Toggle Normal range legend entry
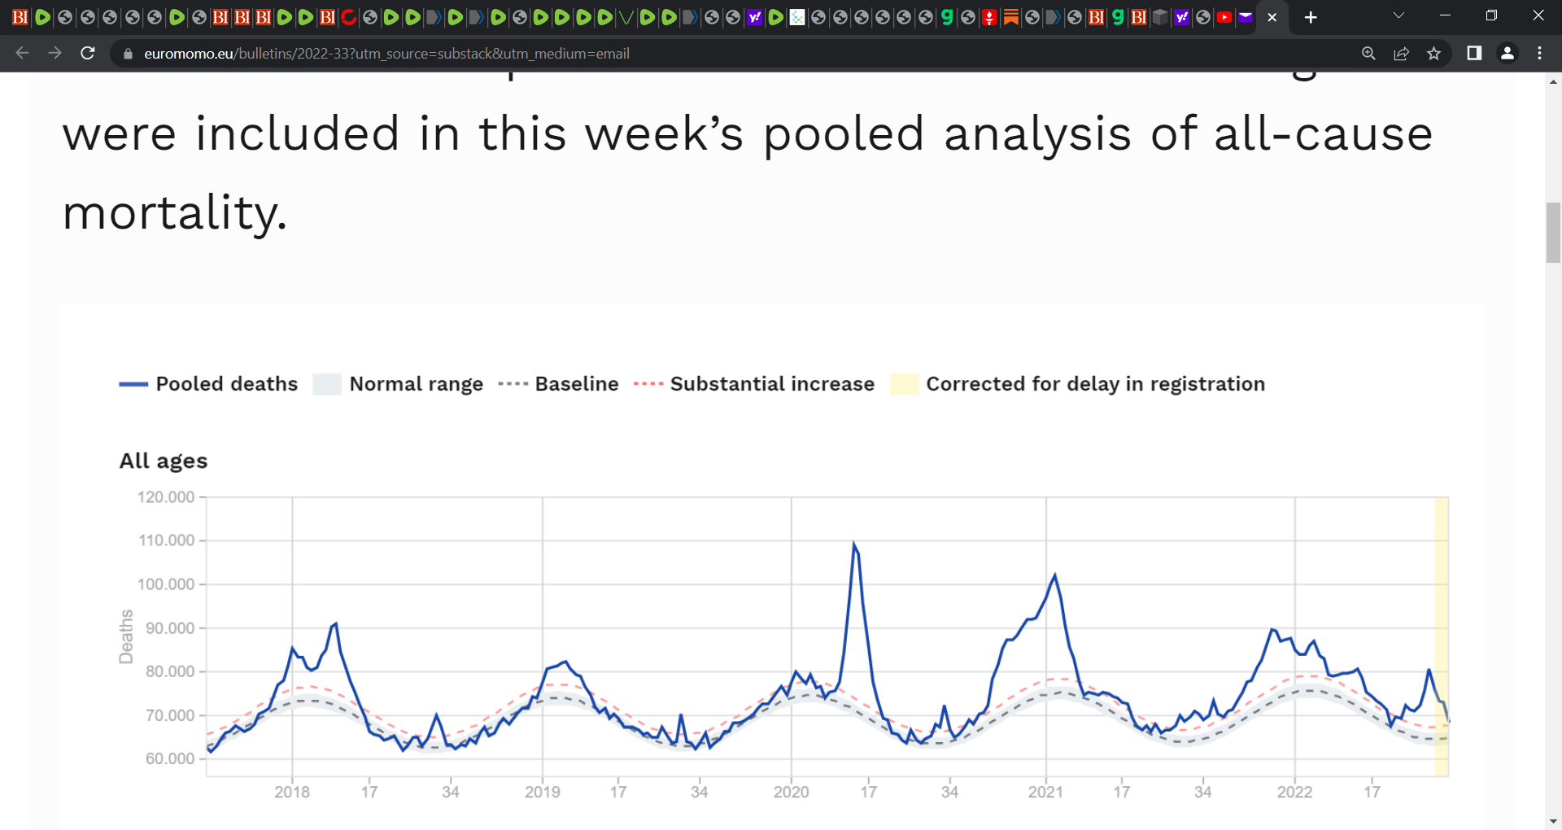 click(x=398, y=384)
